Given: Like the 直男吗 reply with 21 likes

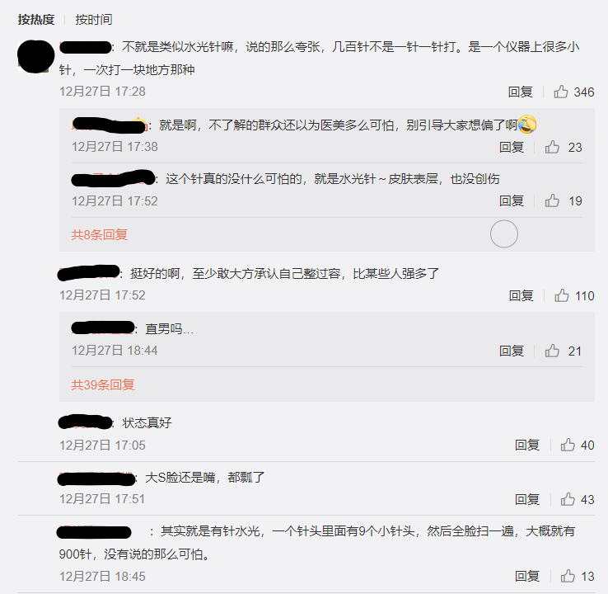Looking at the screenshot, I should click(x=552, y=351).
